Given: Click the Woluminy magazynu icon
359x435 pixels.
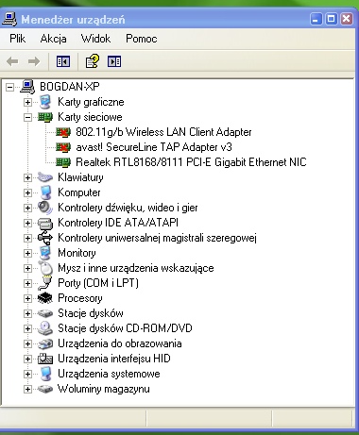Looking at the screenshot, I should (45, 389).
